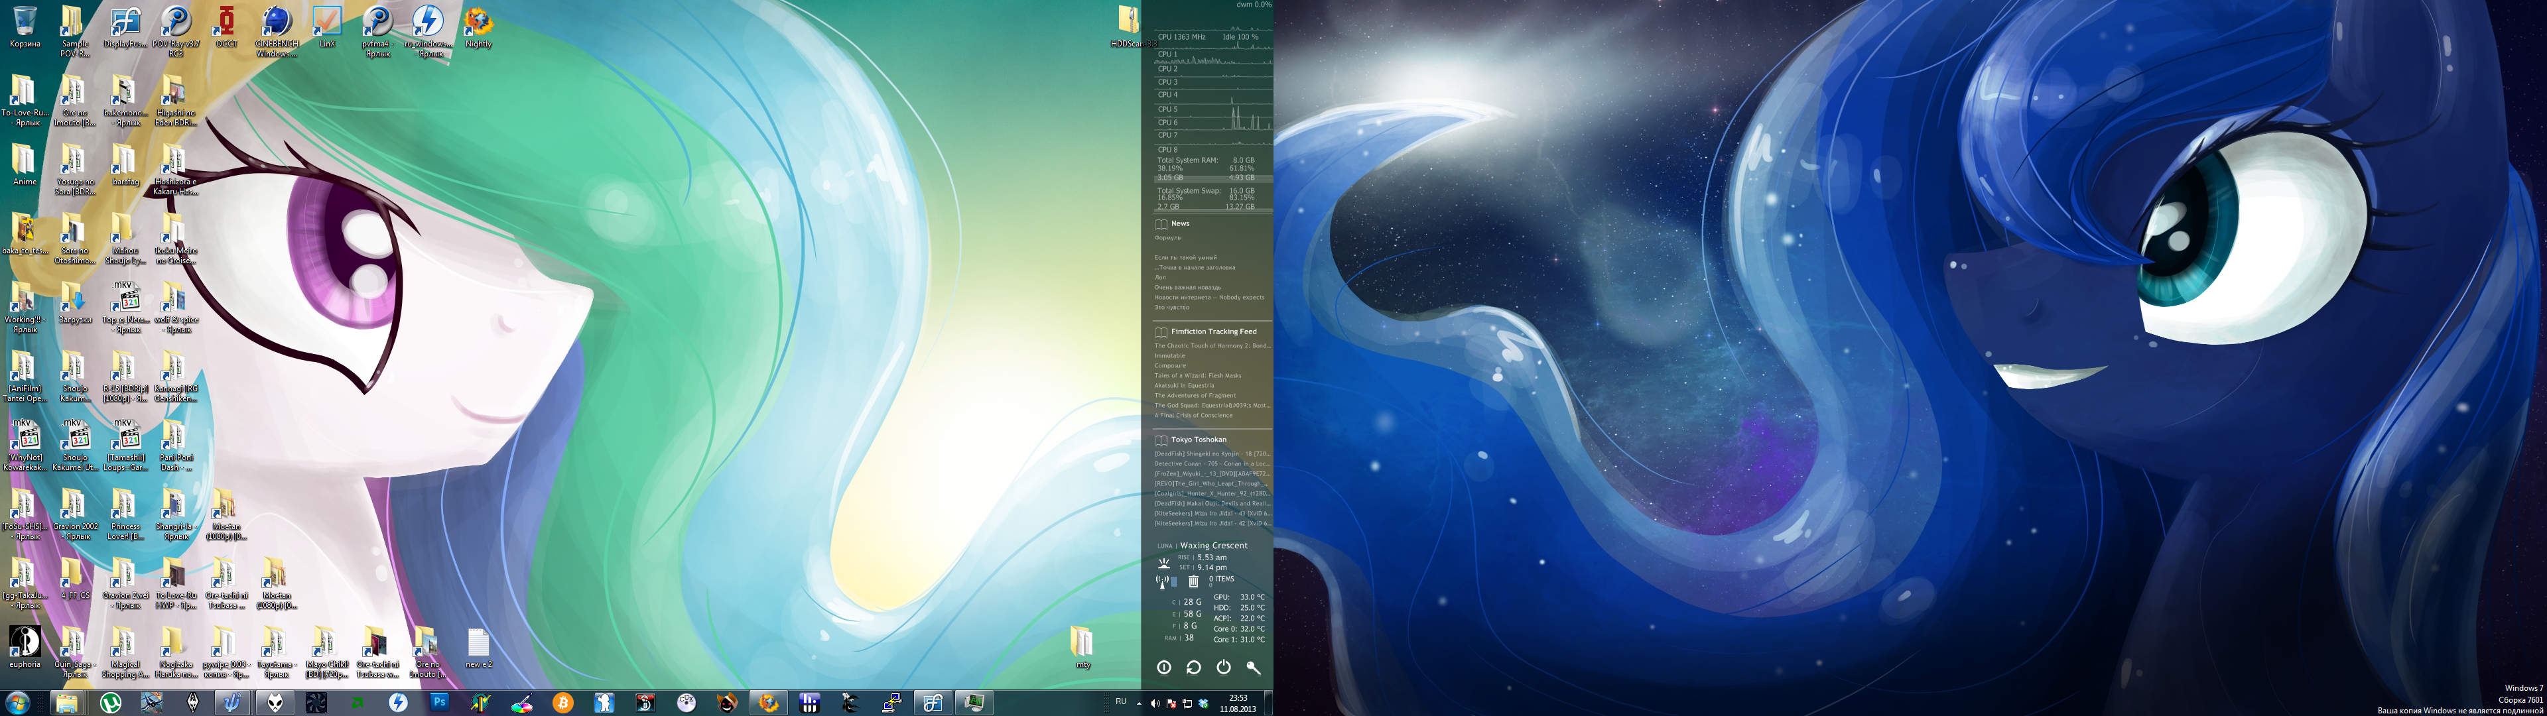This screenshot has width=2547, height=716.
Task: Open the News feed header
Action: coord(1179,223)
